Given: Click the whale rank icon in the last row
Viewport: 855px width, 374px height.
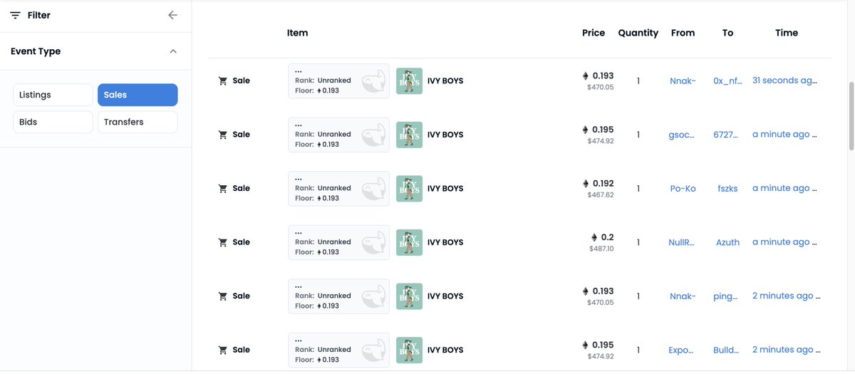Looking at the screenshot, I should (374, 351).
